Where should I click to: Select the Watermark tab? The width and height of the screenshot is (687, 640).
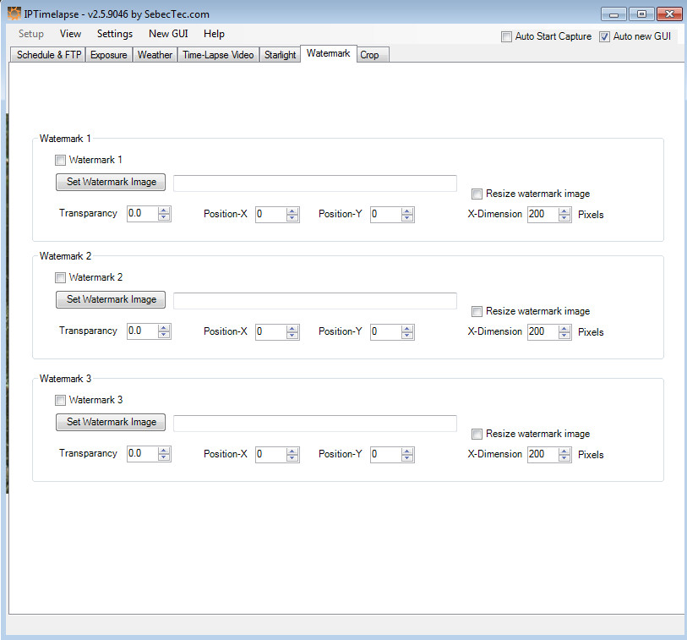[329, 53]
